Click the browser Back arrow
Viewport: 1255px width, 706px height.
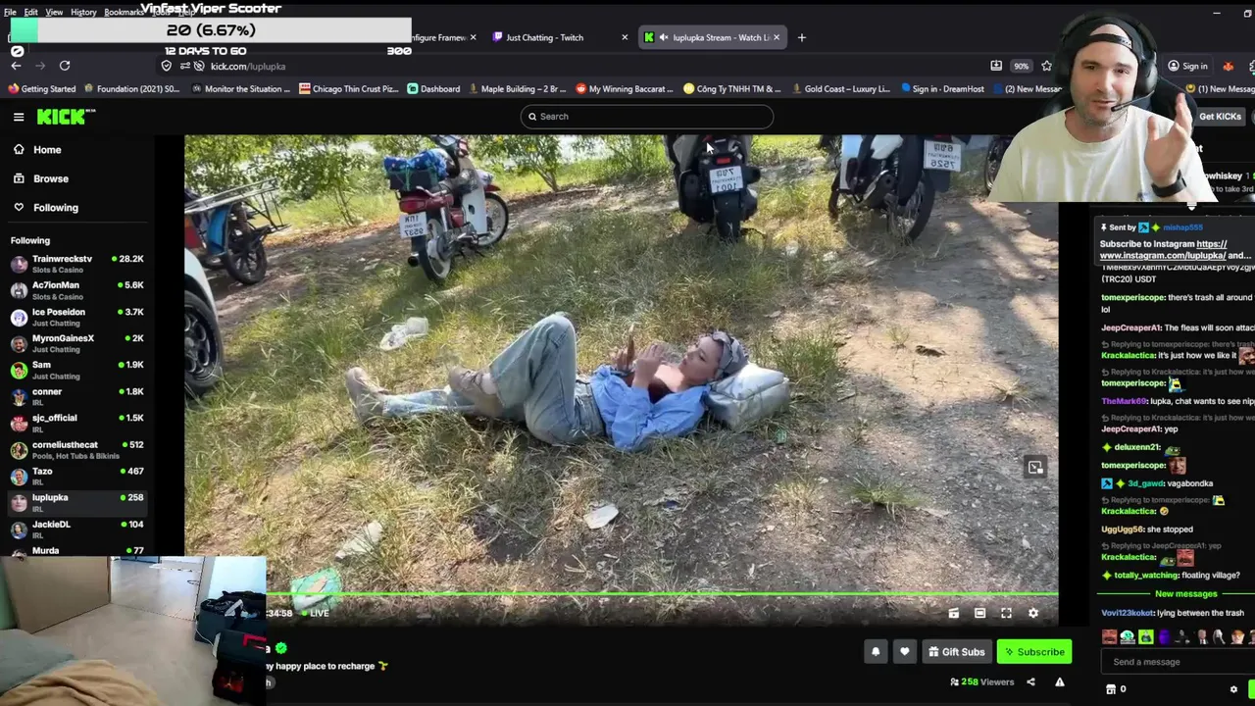pos(16,66)
